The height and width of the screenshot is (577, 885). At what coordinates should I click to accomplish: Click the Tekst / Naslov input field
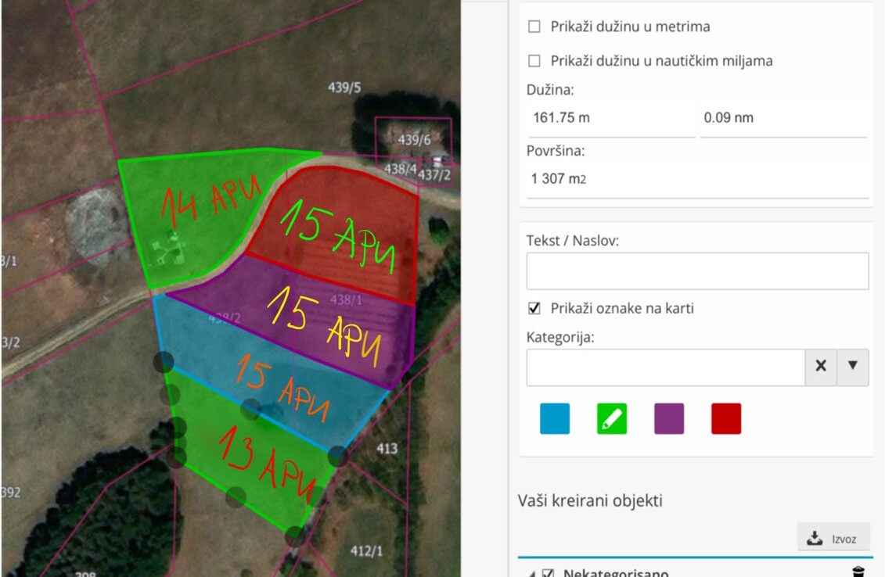[x=697, y=271]
